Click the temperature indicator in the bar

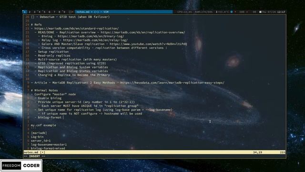tap(223, 12)
